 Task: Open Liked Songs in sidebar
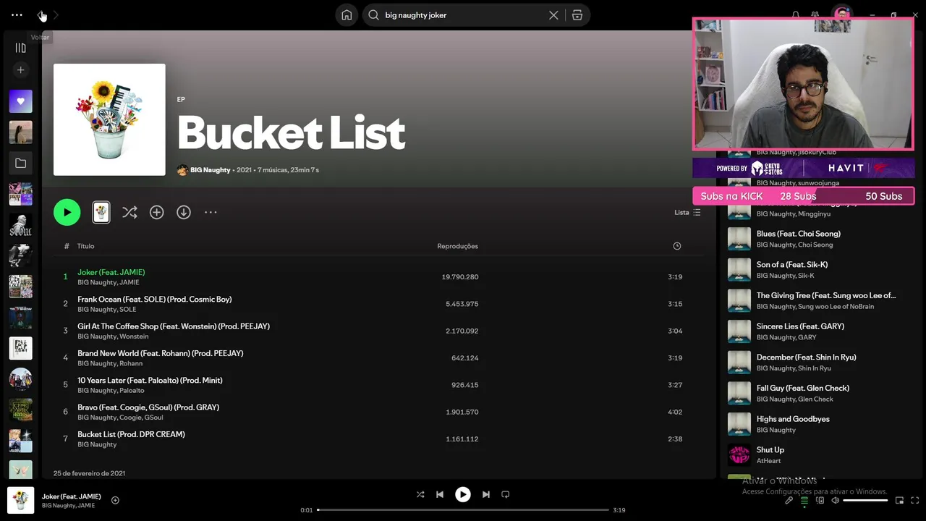(x=20, y=101)
